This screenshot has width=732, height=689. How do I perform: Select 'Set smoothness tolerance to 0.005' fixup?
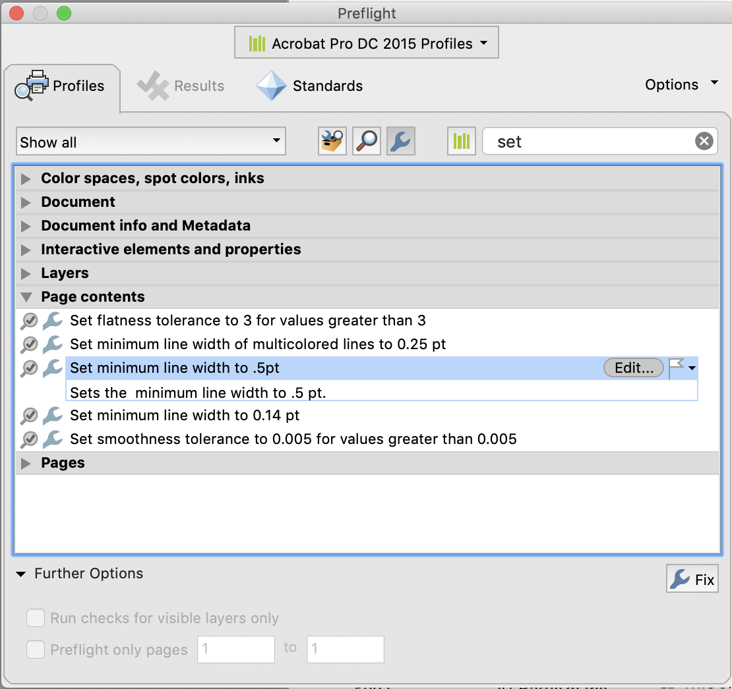pyautogui.click(x=293, y=439)
